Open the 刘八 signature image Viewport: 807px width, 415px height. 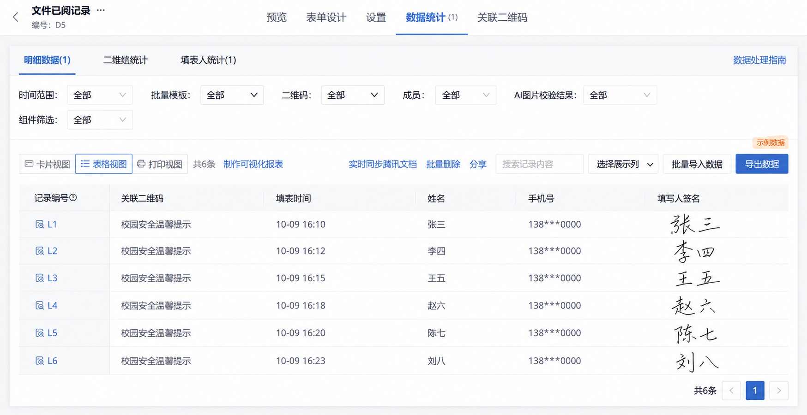(x=696, y=362)
